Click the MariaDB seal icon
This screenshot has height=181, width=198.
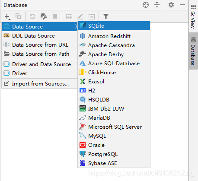[83, 118]
